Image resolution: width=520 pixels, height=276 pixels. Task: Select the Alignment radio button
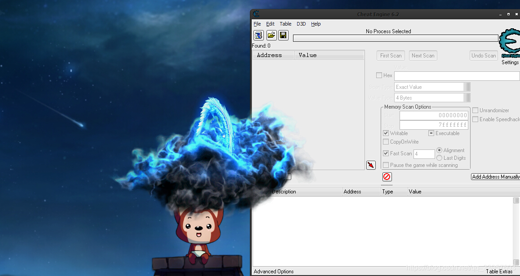(x=440, y=150)
